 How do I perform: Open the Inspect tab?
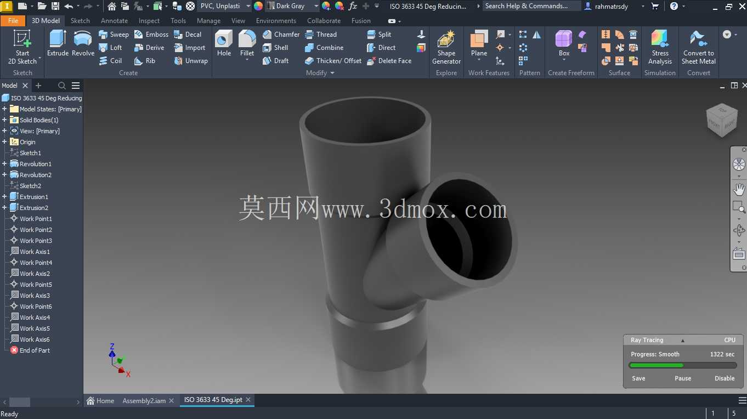[x=149, y=21]
